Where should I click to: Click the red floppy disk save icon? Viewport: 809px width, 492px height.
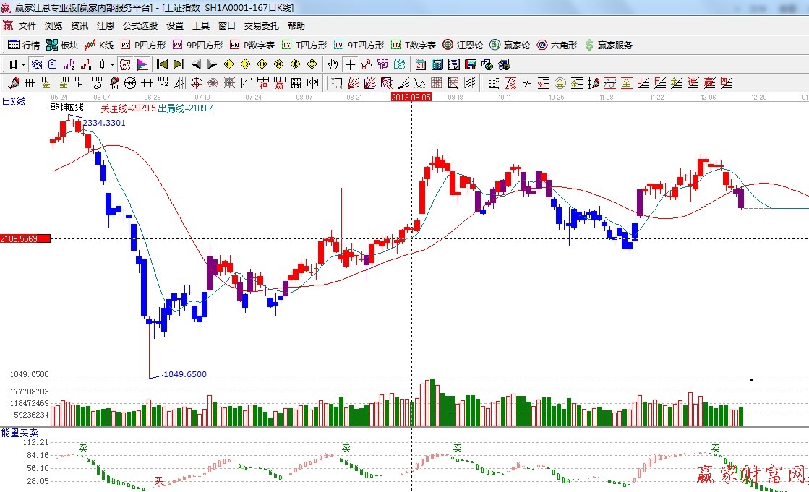(x=470, y=64)
